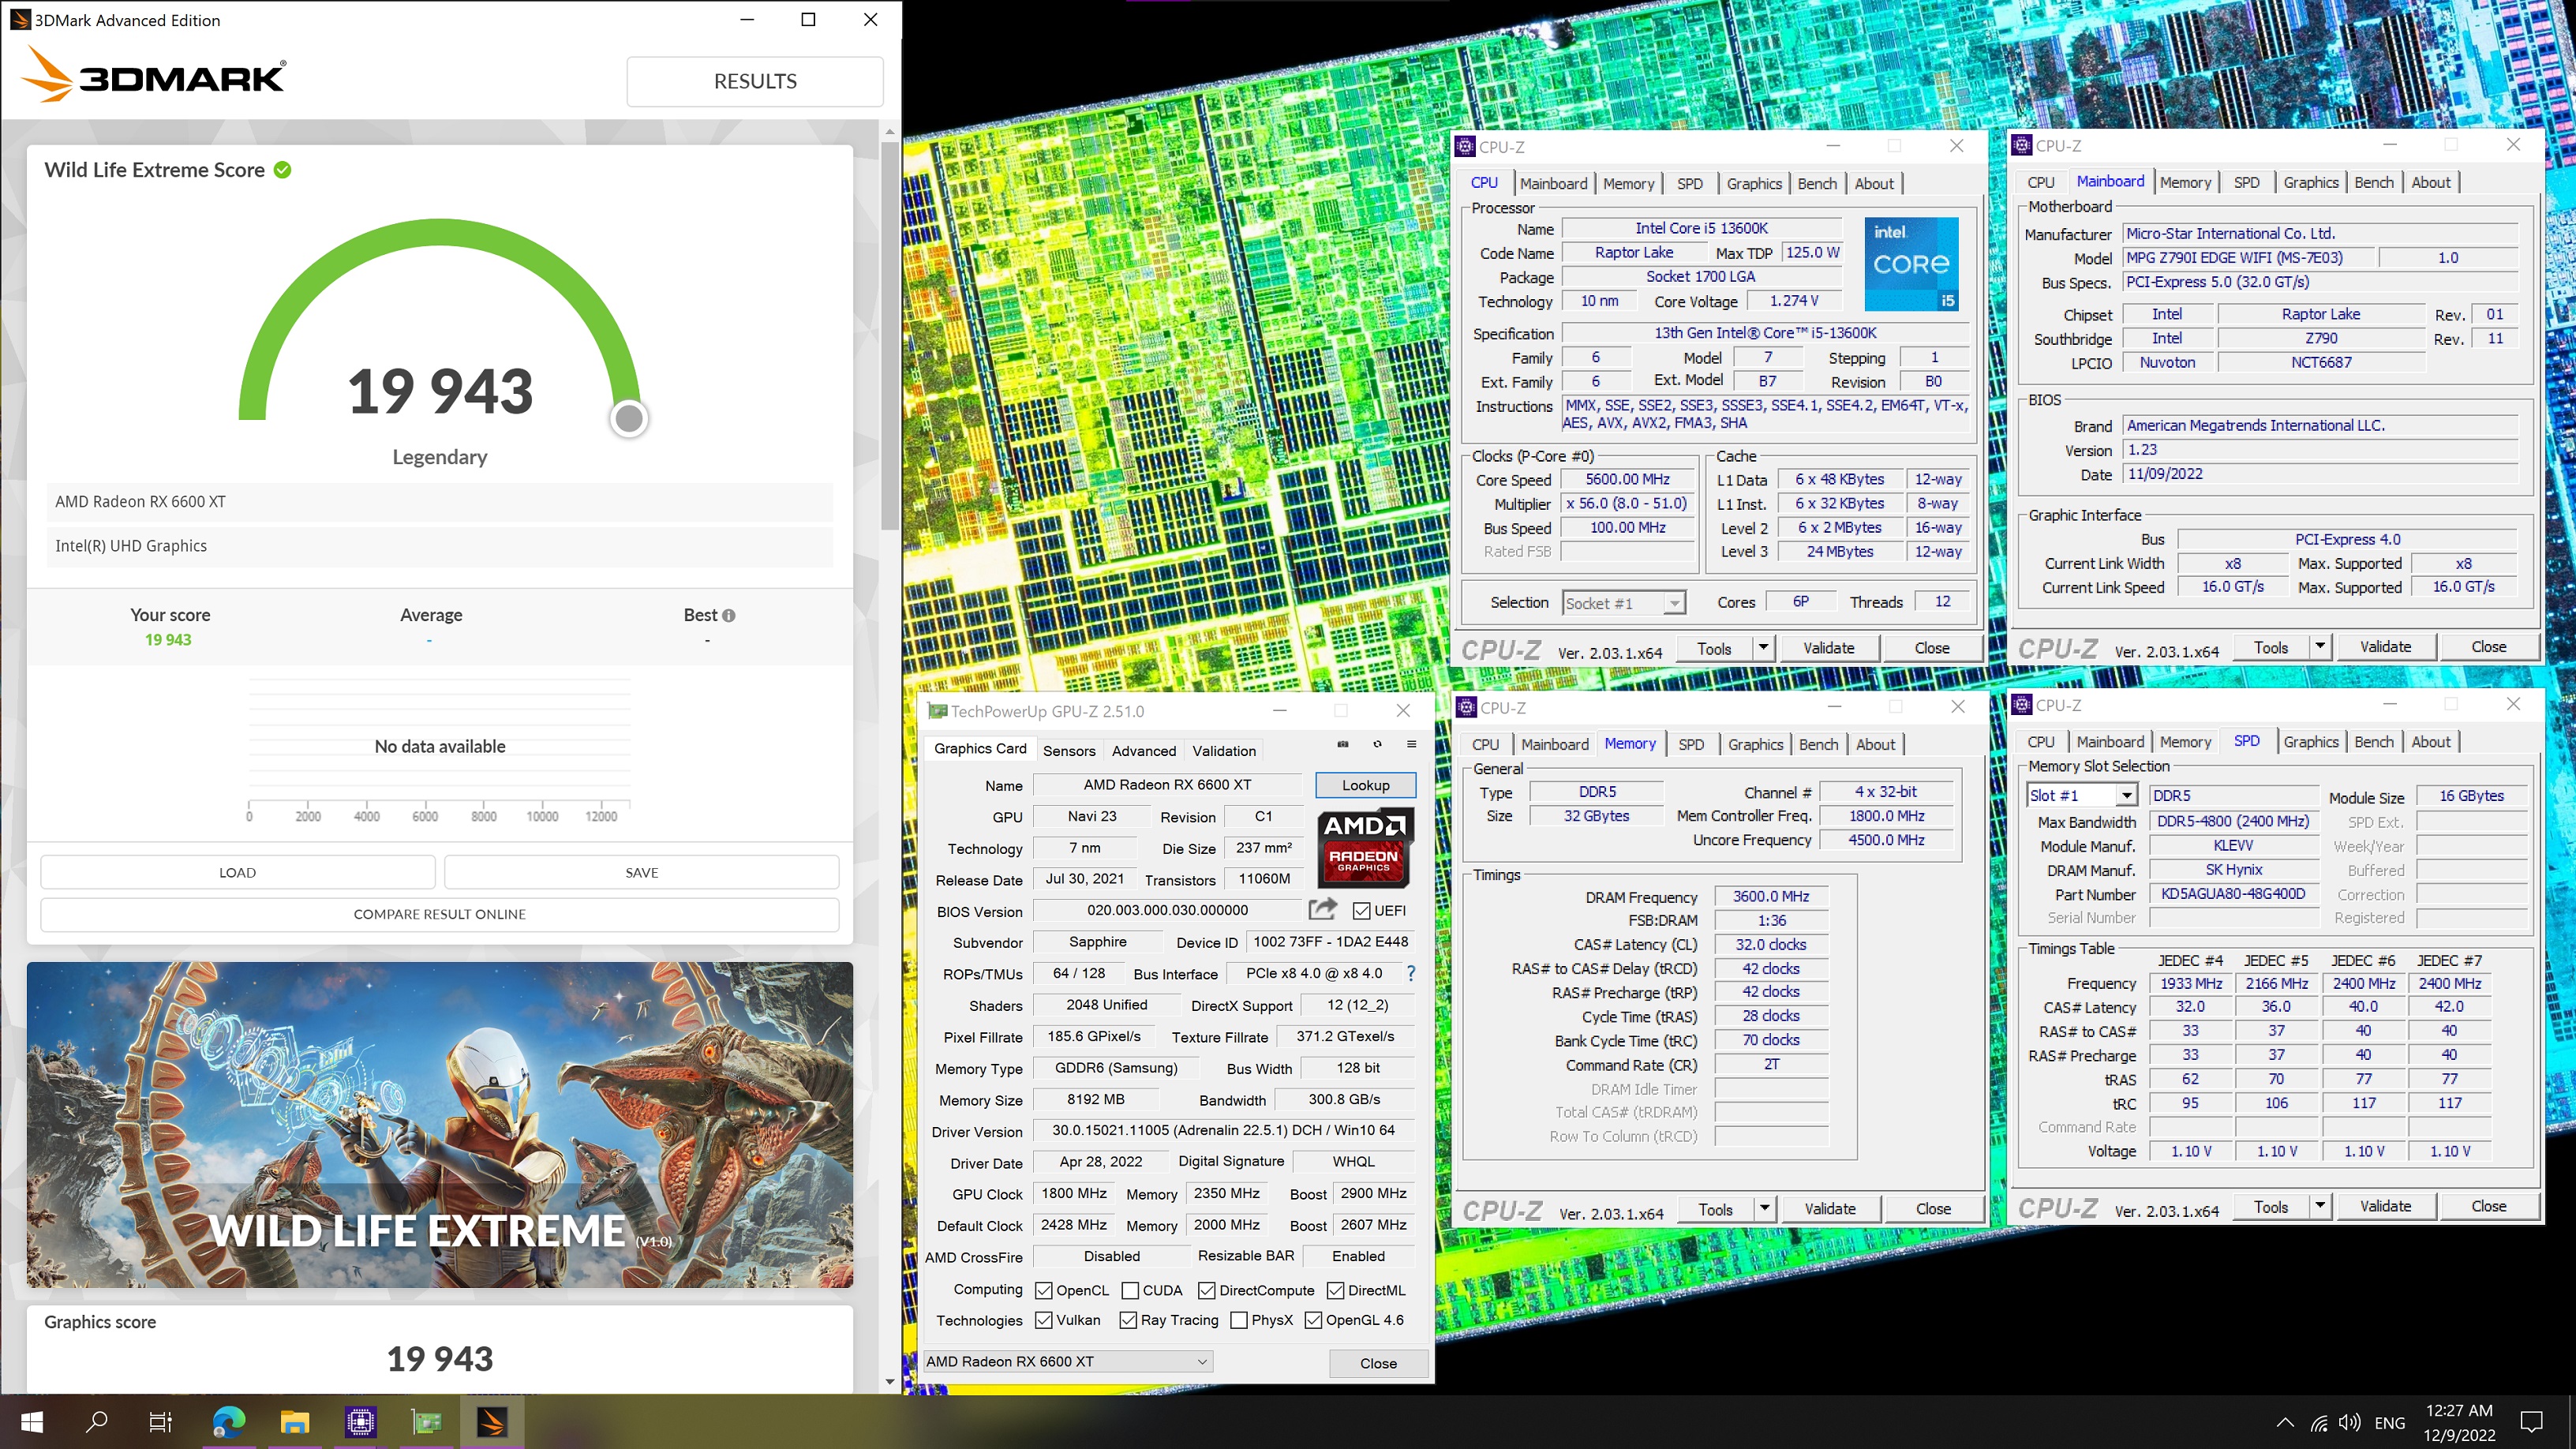Open the Socket #1 selection dropdown

click(1624, 603)
